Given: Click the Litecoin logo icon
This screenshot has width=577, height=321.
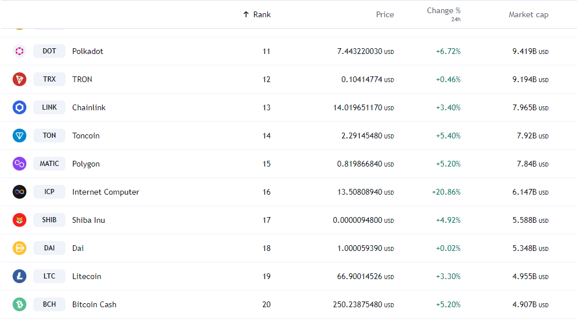Looking at the screenshot, I should (20, 276).
